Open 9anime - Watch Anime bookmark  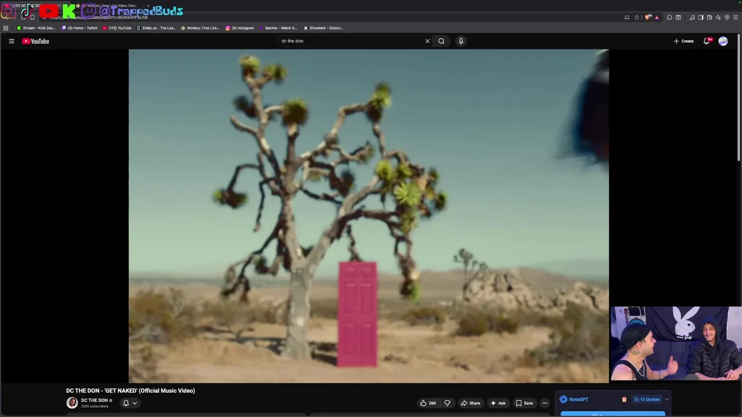[279, 28]
